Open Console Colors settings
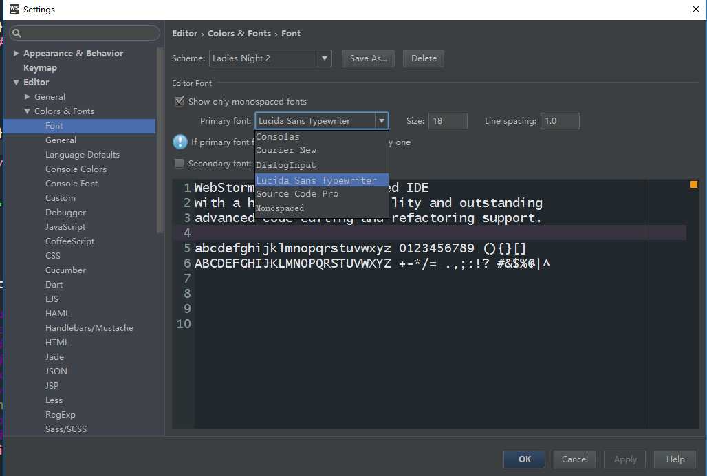The width and height of the screenshot is (707, 476). click(76, 169)
